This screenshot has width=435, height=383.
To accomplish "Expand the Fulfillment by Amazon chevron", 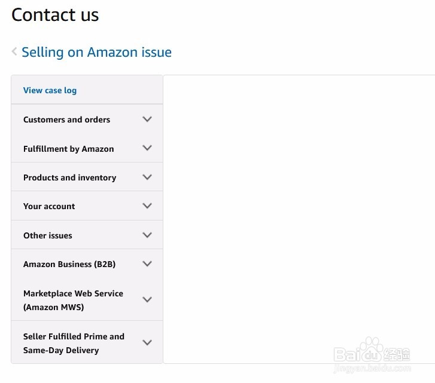I will point(147,148).
